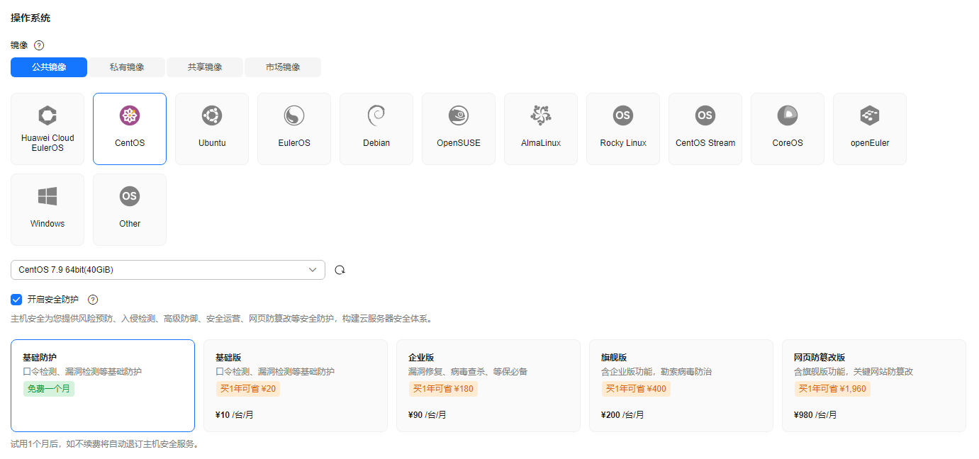Viewport: 979px width, 459px height.
Task: Choose the OpenSUSE image
Action: [459, 129]
